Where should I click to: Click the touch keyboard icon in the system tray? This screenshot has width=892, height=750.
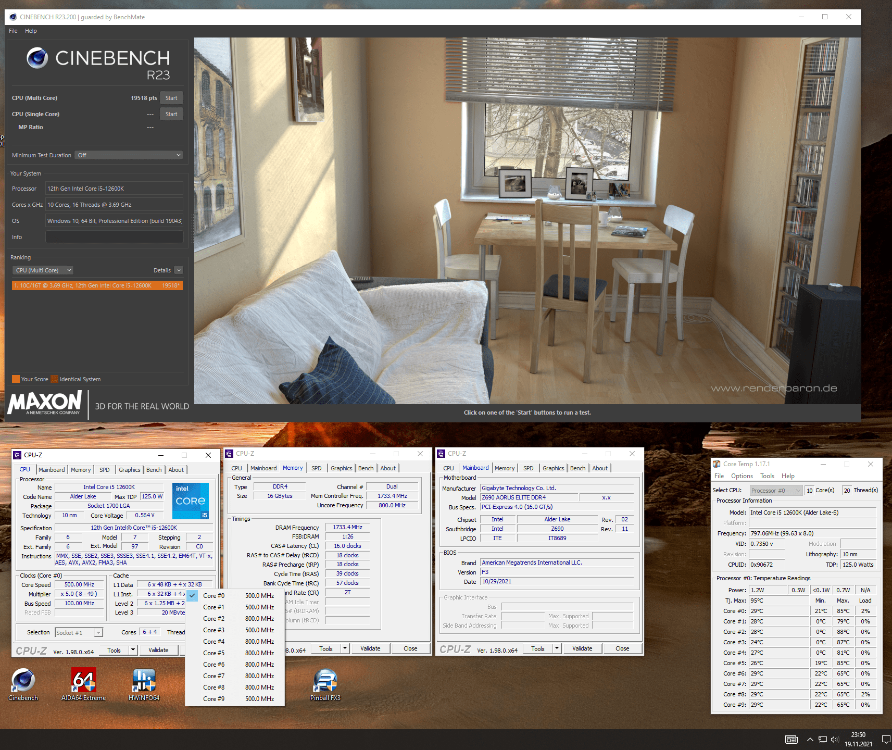792,740
